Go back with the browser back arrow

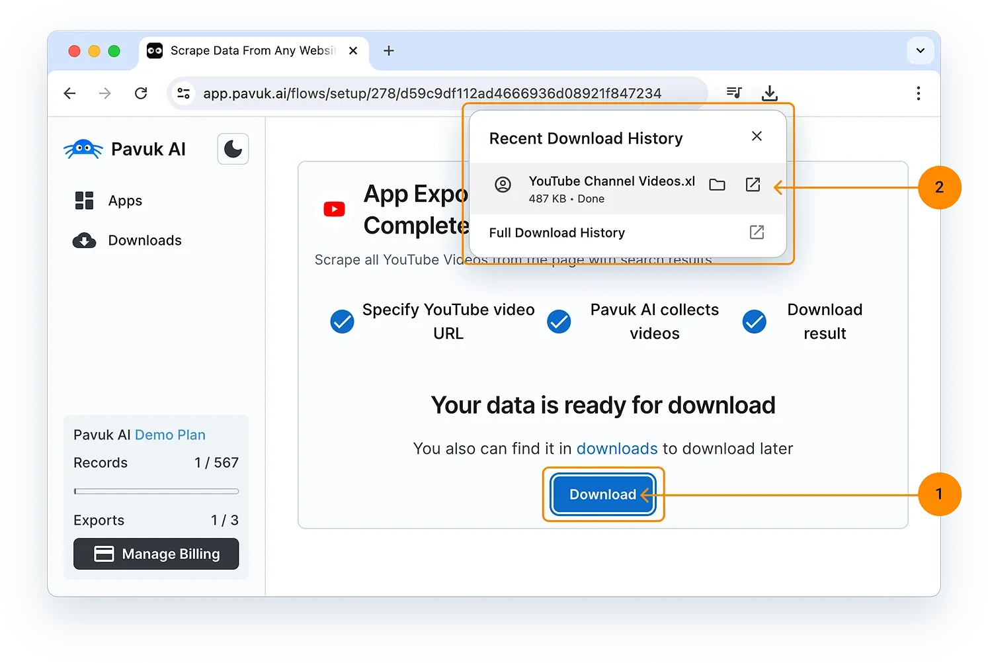pyautogui.click(x=69, y=93)
